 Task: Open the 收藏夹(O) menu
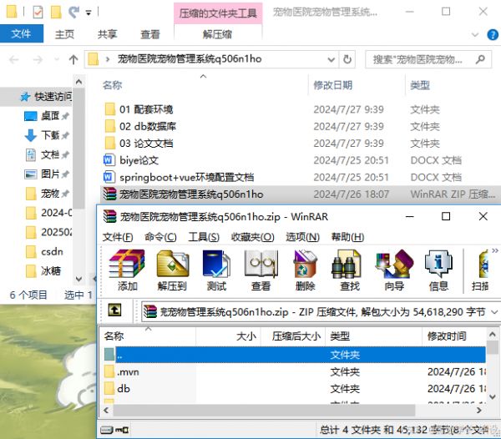click(x=252, y=237)
